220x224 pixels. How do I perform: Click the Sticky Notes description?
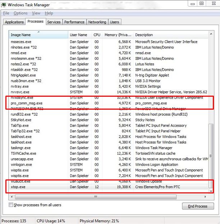pyautogui.click(x=145, y=120)
